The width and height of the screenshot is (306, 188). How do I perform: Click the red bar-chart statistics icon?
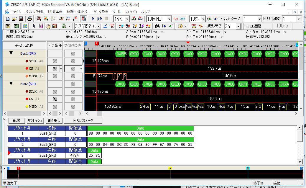(55, 26)
